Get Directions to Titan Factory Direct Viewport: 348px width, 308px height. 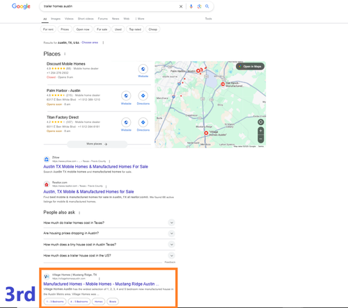143,122
